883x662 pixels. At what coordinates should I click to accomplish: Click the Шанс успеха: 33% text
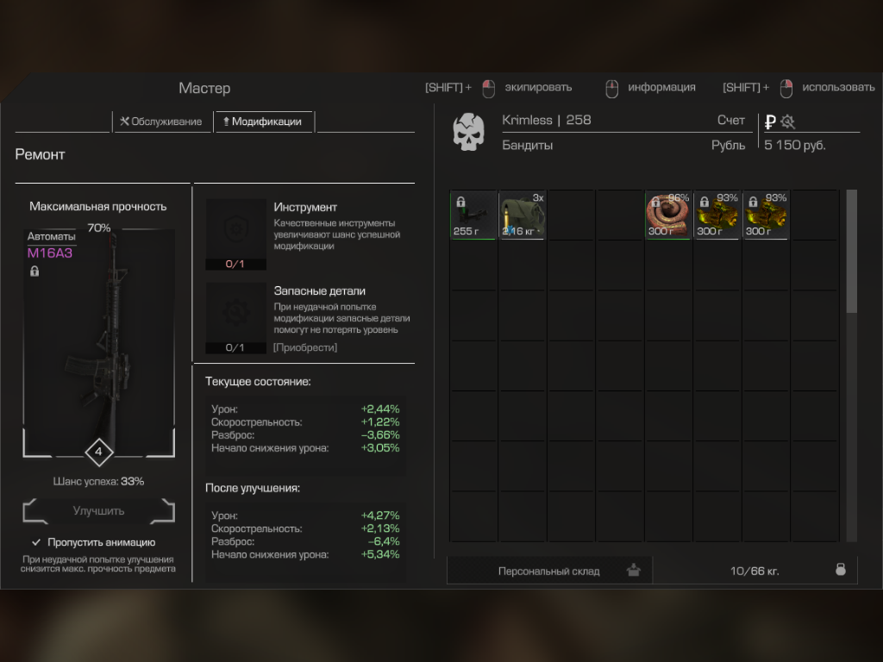coord(98,481)
